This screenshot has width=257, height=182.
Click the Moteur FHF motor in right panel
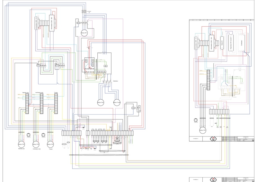click(202, 131)
